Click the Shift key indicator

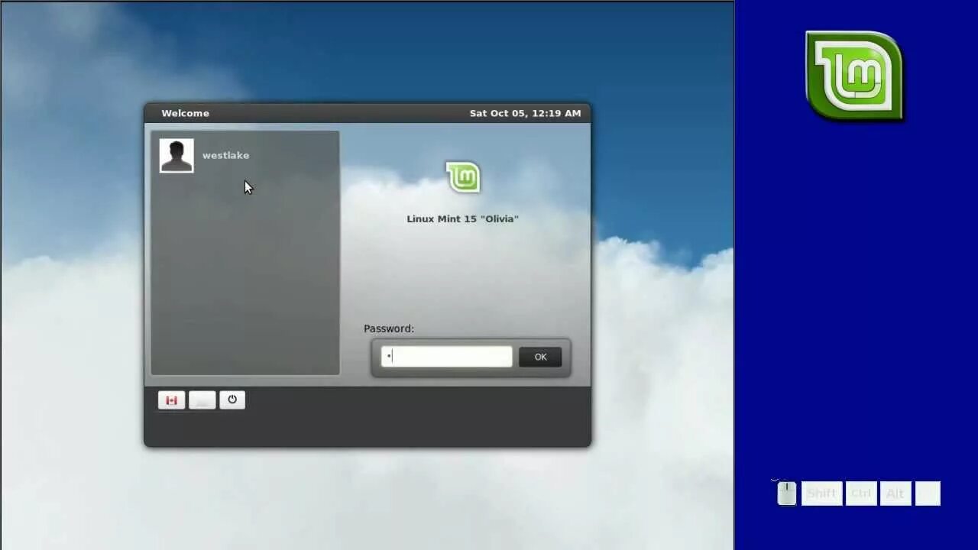point(822,493)
